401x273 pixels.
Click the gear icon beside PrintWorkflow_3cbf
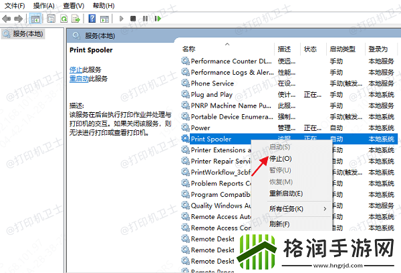pyautogui.click(x=185, y=172)
